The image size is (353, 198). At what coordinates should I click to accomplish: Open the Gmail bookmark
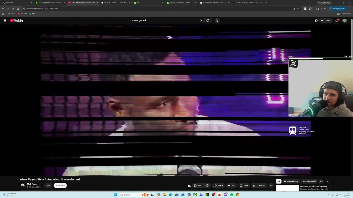(12, 14)
